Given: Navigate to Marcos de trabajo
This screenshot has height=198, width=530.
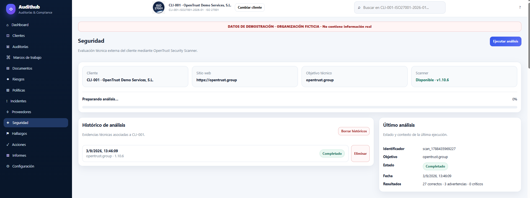Looking at the screenshot, I should (x=36, y=58).
